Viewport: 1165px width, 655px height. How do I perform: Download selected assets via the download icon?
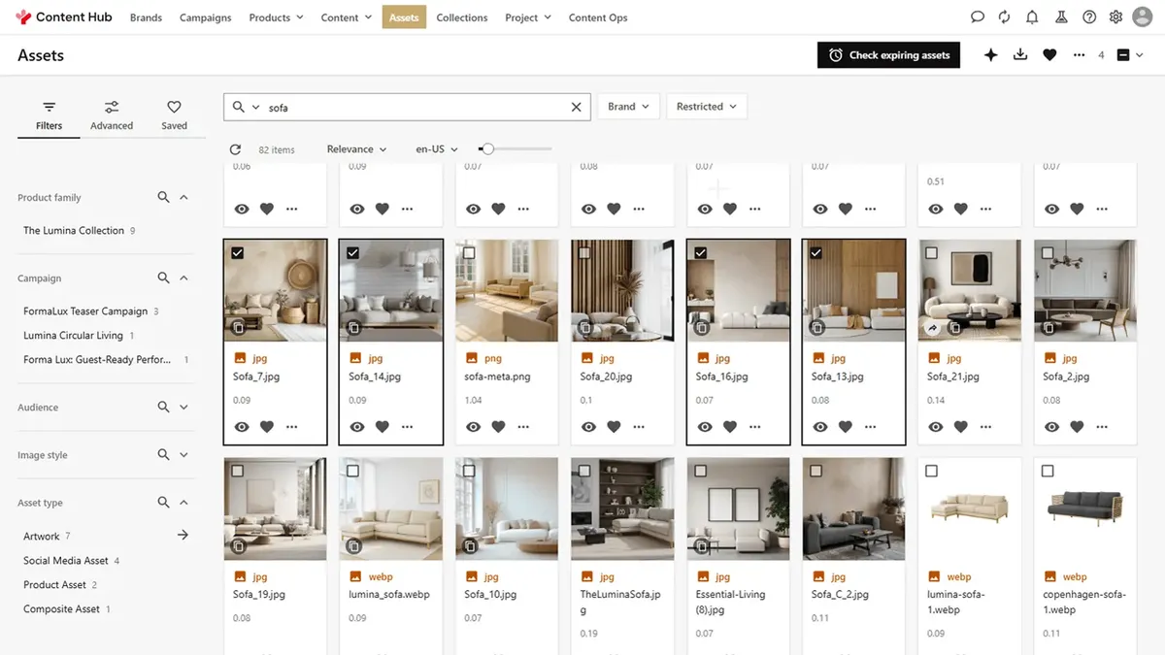[x=1019, y=54]
